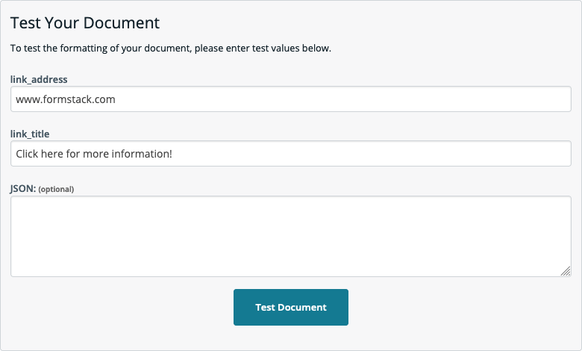Click the link_title field label
This screenshot has width=582, height=351.
tap(30, 134)
